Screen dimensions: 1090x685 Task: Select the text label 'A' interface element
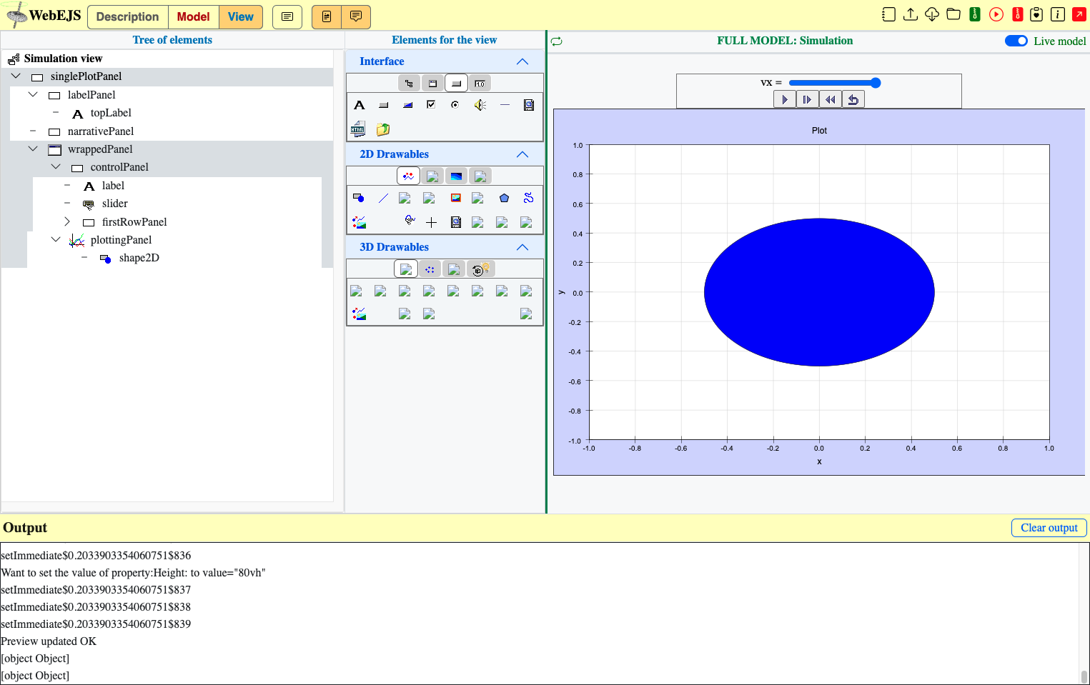(360, 105)
